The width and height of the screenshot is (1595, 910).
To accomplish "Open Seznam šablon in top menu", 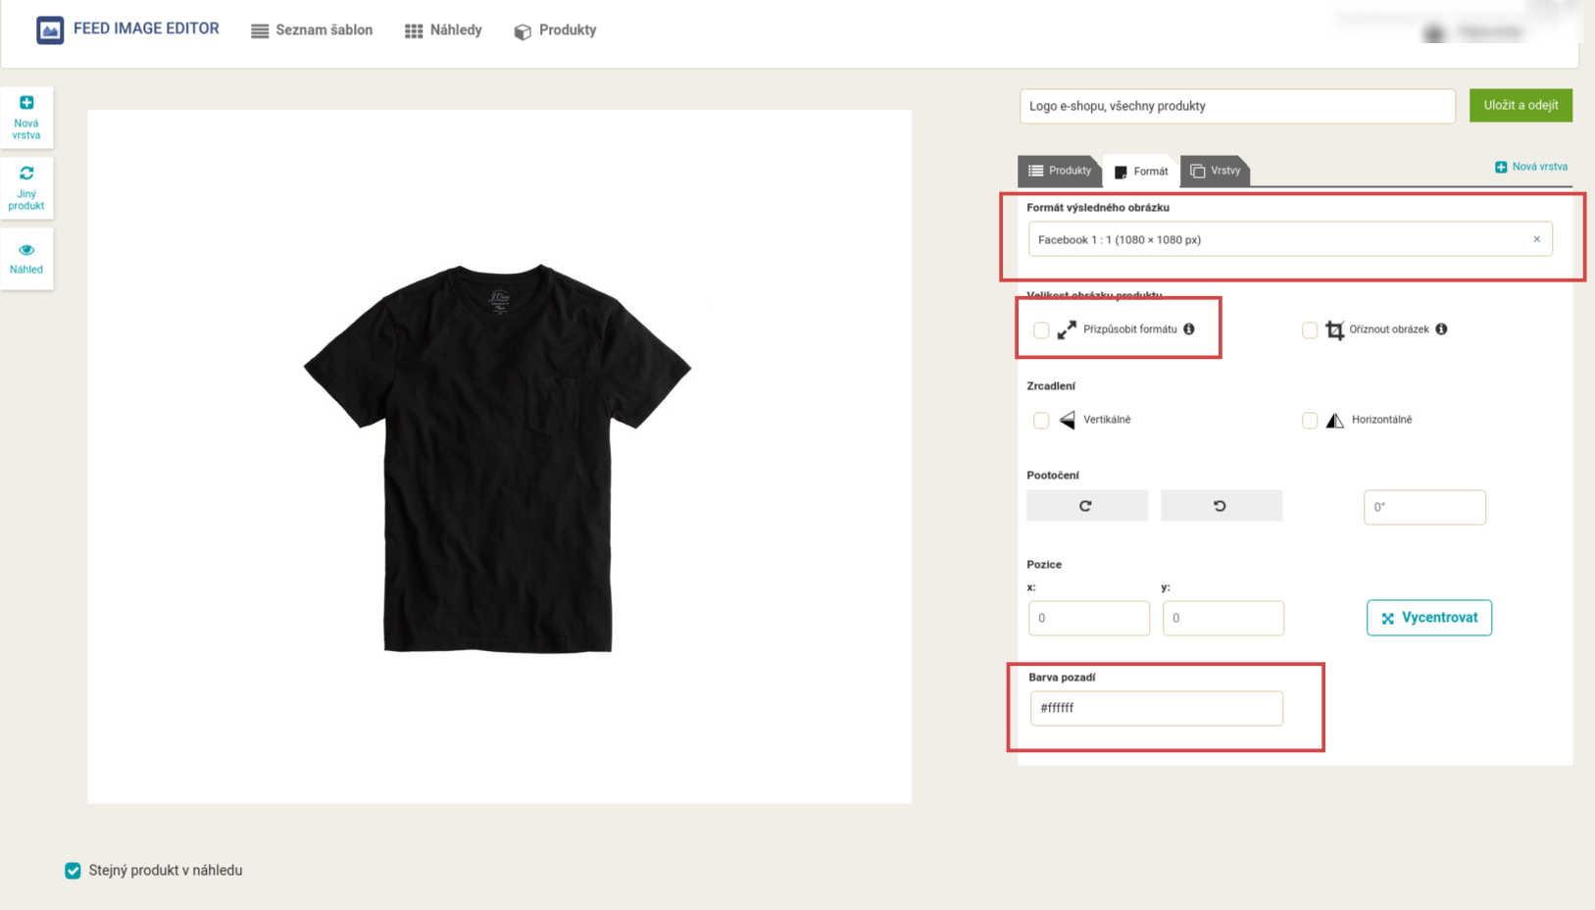I will pyautogui.click(x=312, y=30).
